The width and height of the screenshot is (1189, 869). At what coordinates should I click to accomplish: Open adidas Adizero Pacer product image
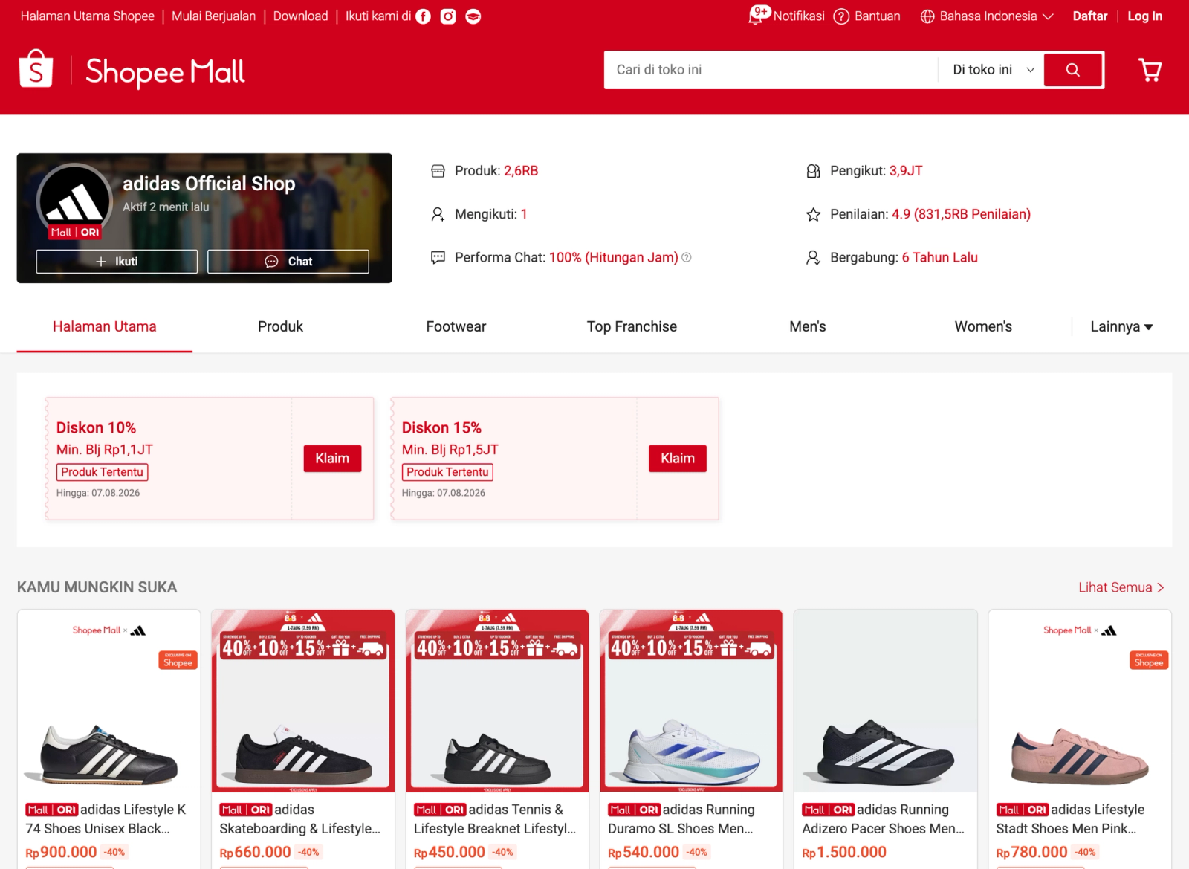pyautogui.click(x=886, y=701)
